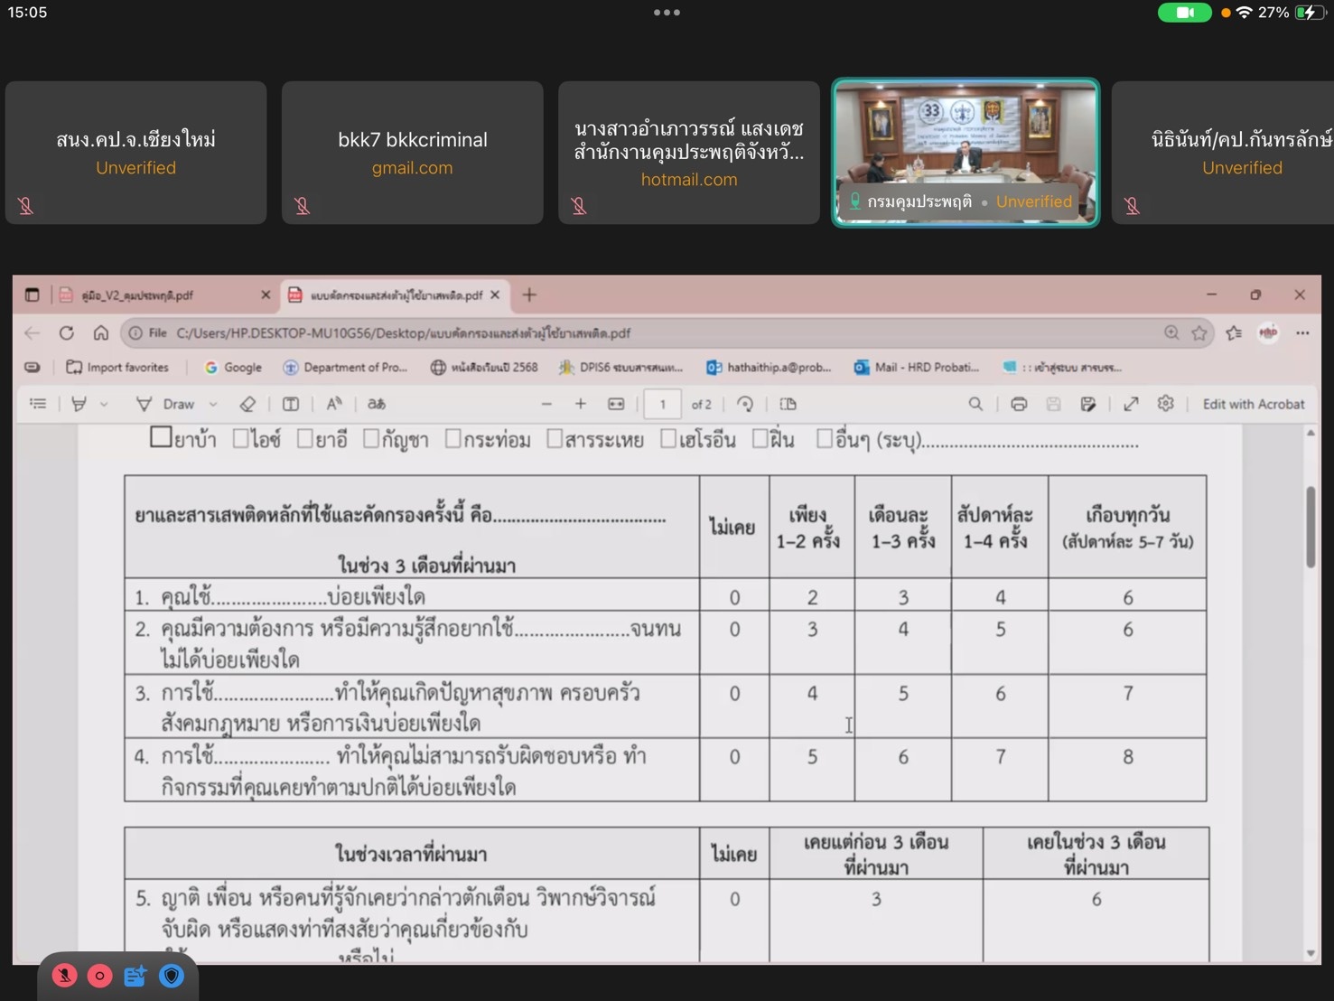This screenshot has width=1334, height=1001.
Task: Check the เฮโรอีน checkbox
Action: 668,439
